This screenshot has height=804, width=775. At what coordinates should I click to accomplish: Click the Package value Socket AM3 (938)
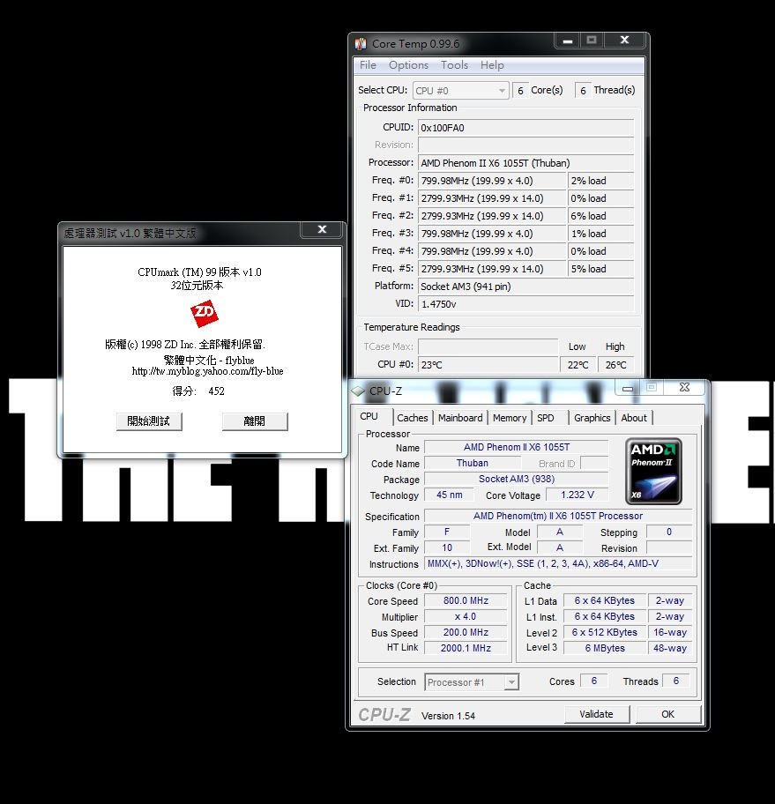click(x=517, y=479)
